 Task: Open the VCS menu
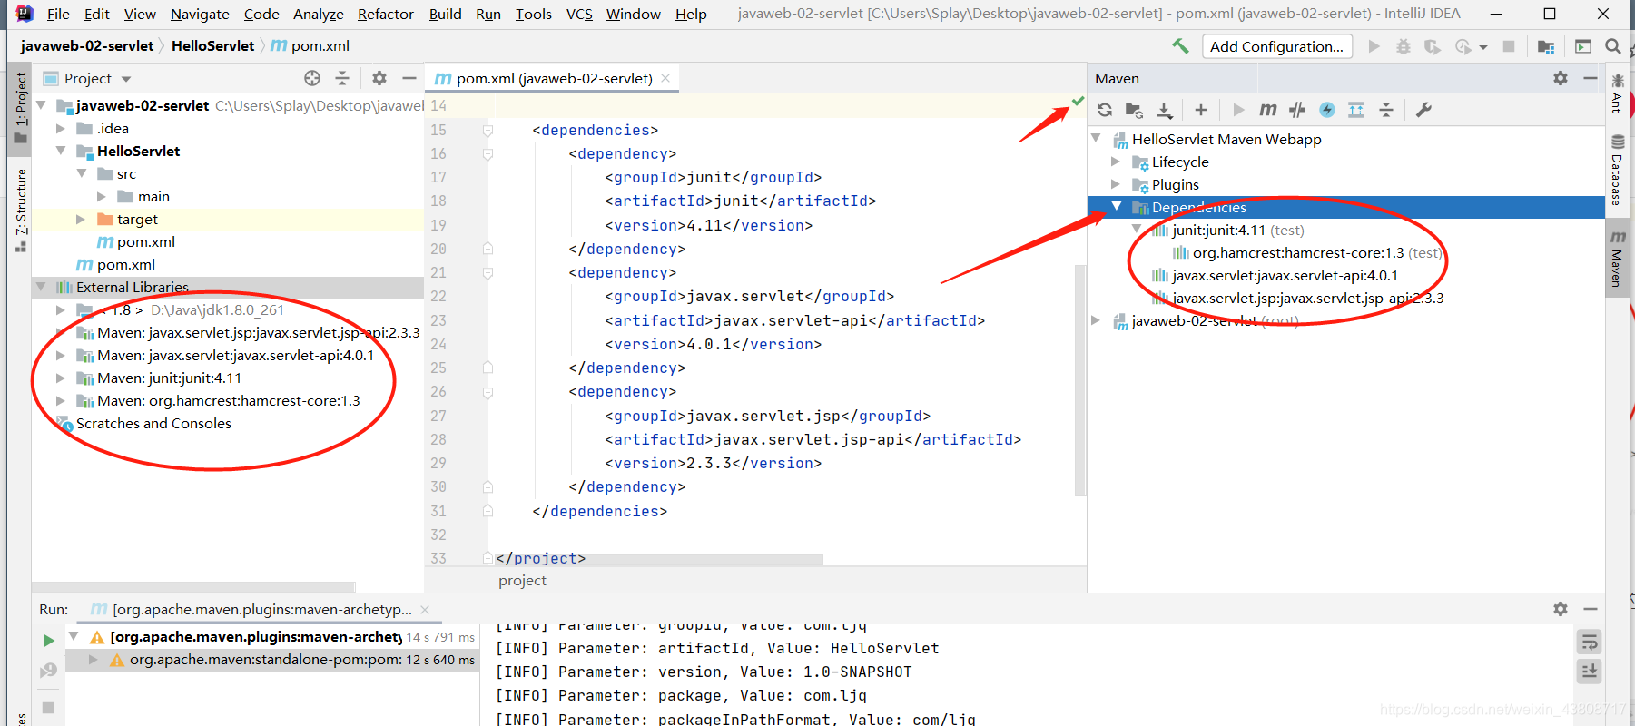[579, 14]
